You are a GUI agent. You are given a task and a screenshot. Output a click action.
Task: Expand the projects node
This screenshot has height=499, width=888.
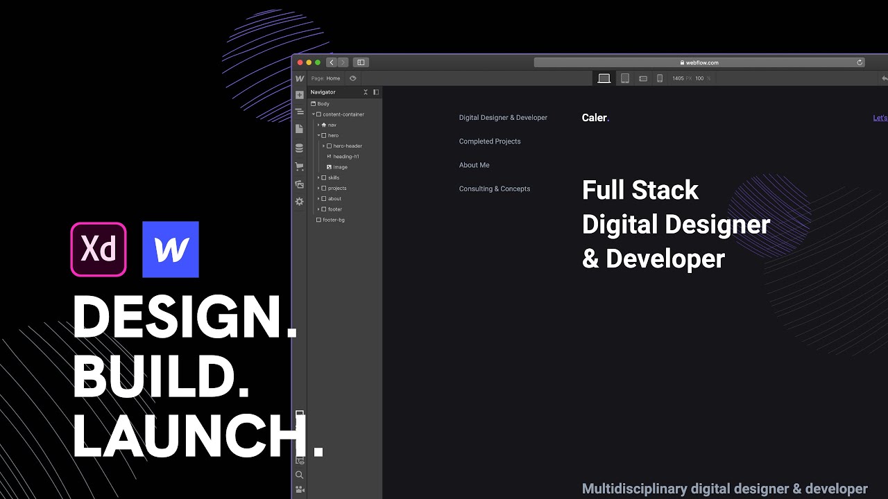318,189
